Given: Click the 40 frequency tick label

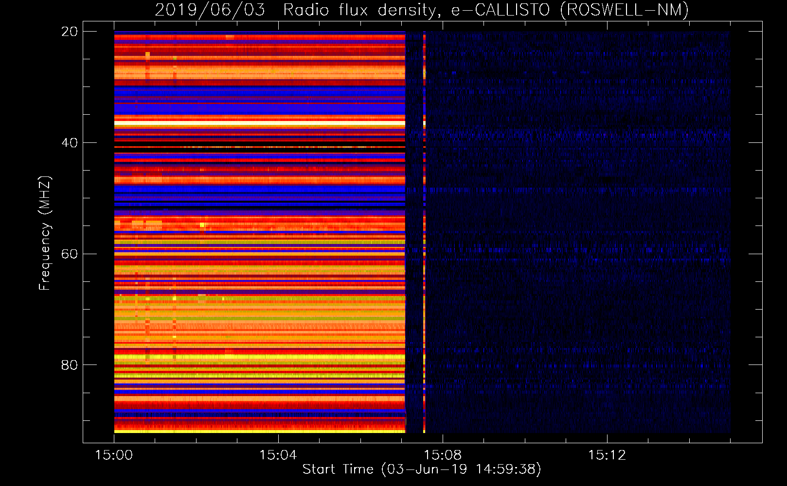Looking at the screenshot, I should [x=70, y=143].
